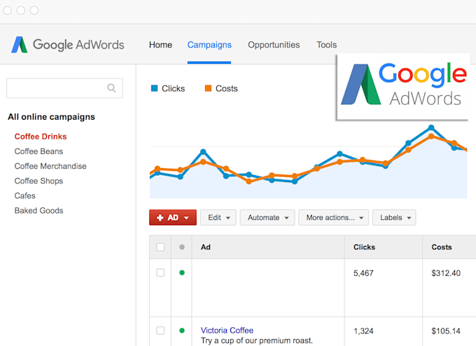Switch to the Opportunities tab
476x346 pixels.
pos(274,45)
